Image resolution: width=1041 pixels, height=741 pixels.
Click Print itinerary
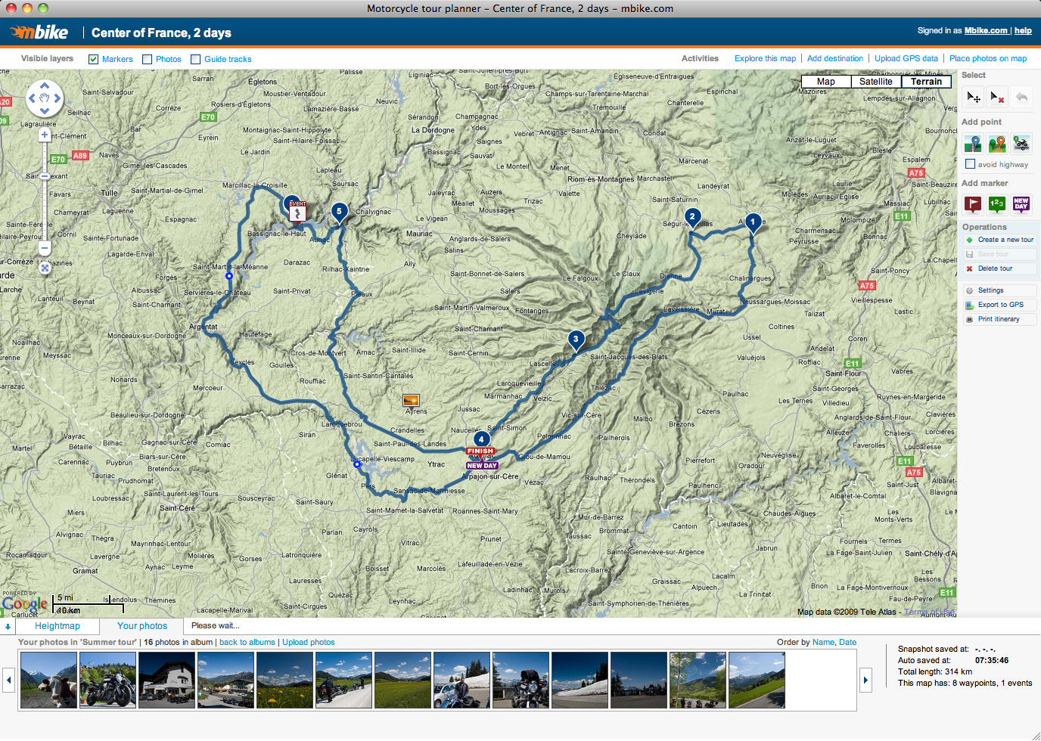click(999, 319)
